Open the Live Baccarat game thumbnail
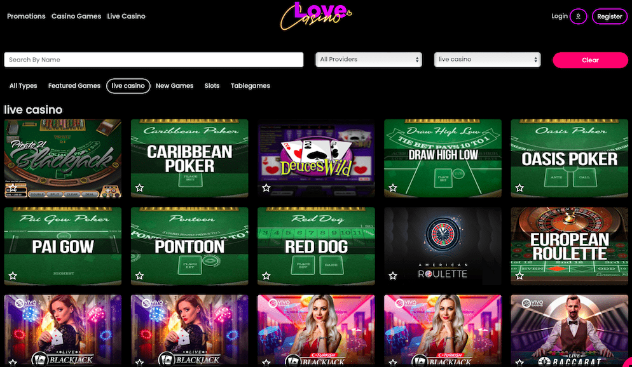Viewport: 632px width, 367px height. point(569,330)
